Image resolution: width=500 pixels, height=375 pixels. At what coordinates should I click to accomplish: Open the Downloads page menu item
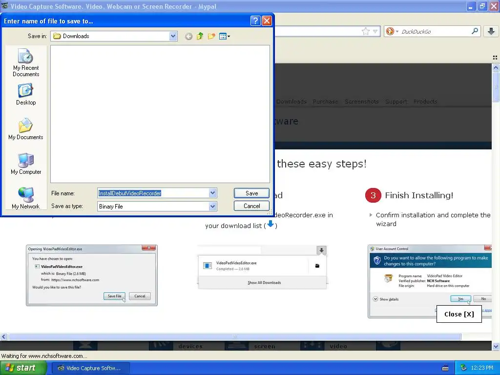[292, 102]
